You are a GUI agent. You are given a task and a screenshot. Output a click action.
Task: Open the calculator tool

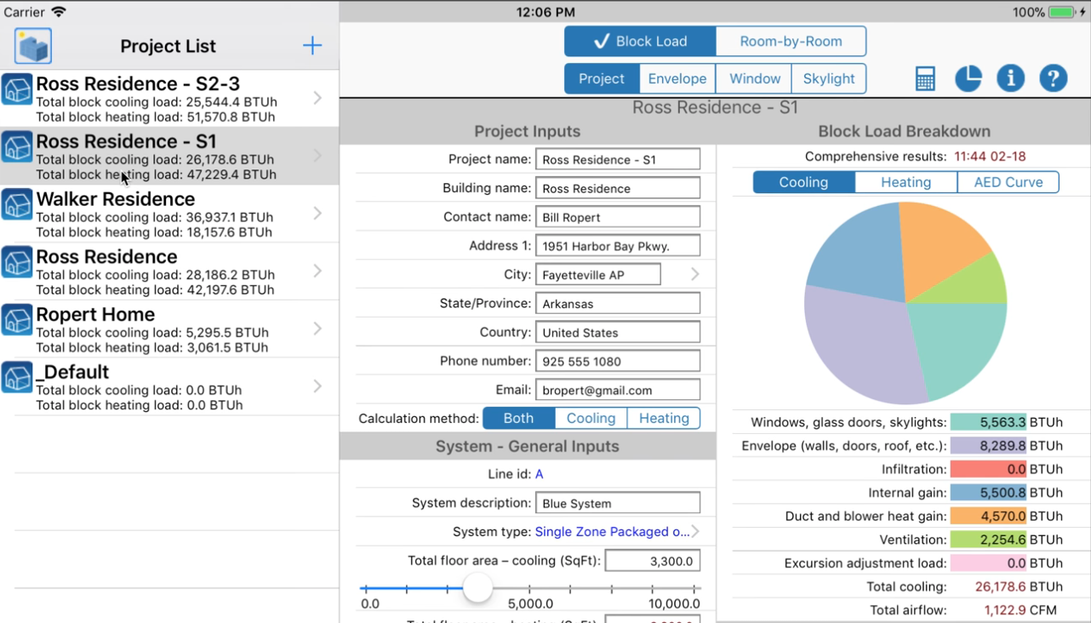[925, 78]
